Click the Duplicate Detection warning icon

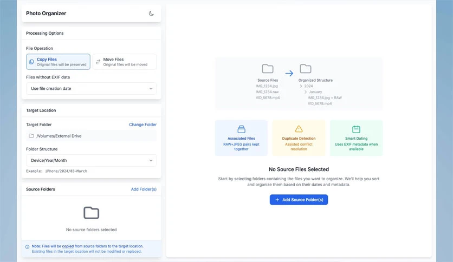(x=299, y=129)
